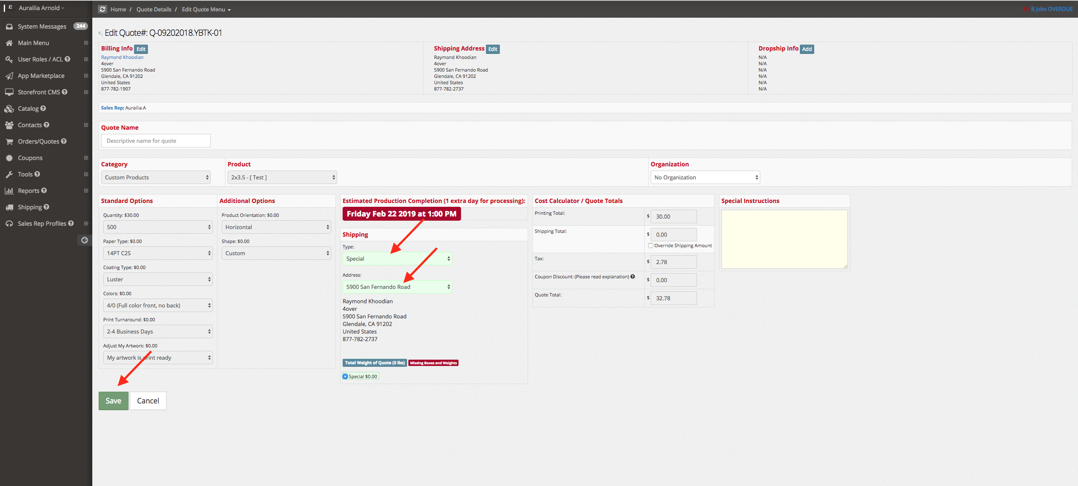1078x486 pixels.
Task: Go to Quote Details in breadcrumb
Action: click(x=154, y=9)
